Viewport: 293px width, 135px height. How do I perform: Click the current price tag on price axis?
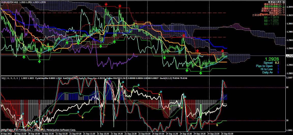coord(289,55)
